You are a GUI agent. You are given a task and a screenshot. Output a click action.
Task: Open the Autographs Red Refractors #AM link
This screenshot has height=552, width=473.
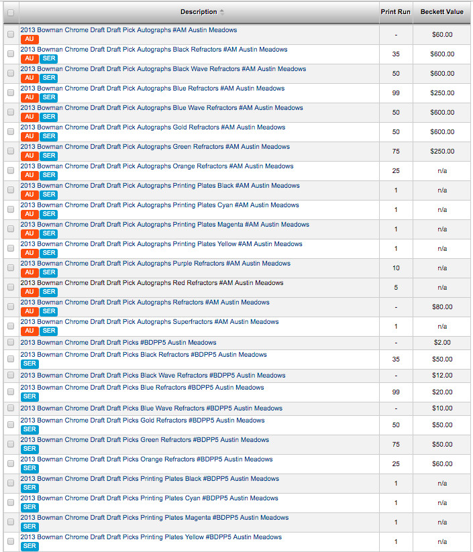(x=152, y=282)
